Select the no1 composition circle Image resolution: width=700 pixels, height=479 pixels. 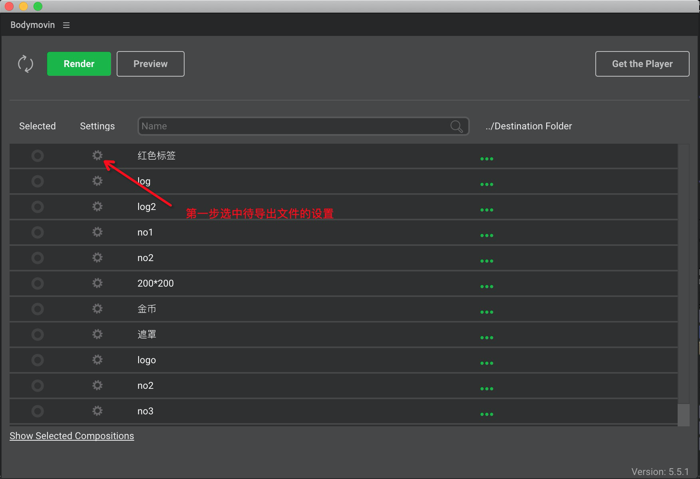point(38,232)
